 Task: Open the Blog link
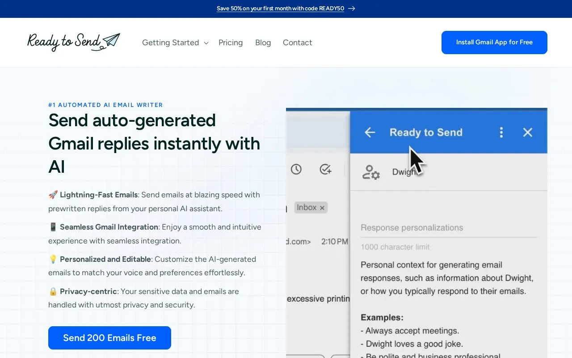coord(263,43)
